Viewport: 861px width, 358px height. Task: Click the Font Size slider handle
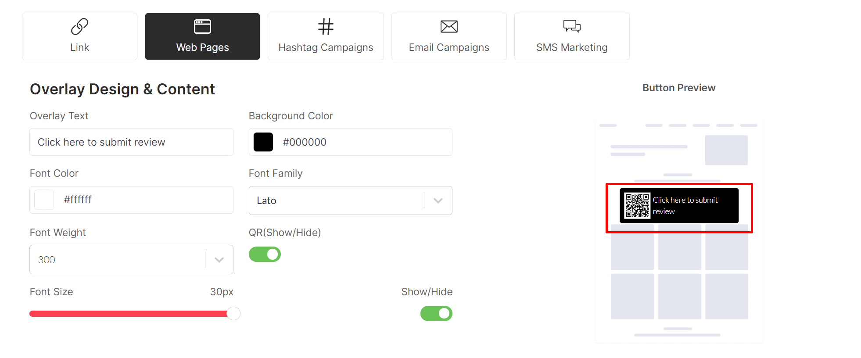pos(233,314)
